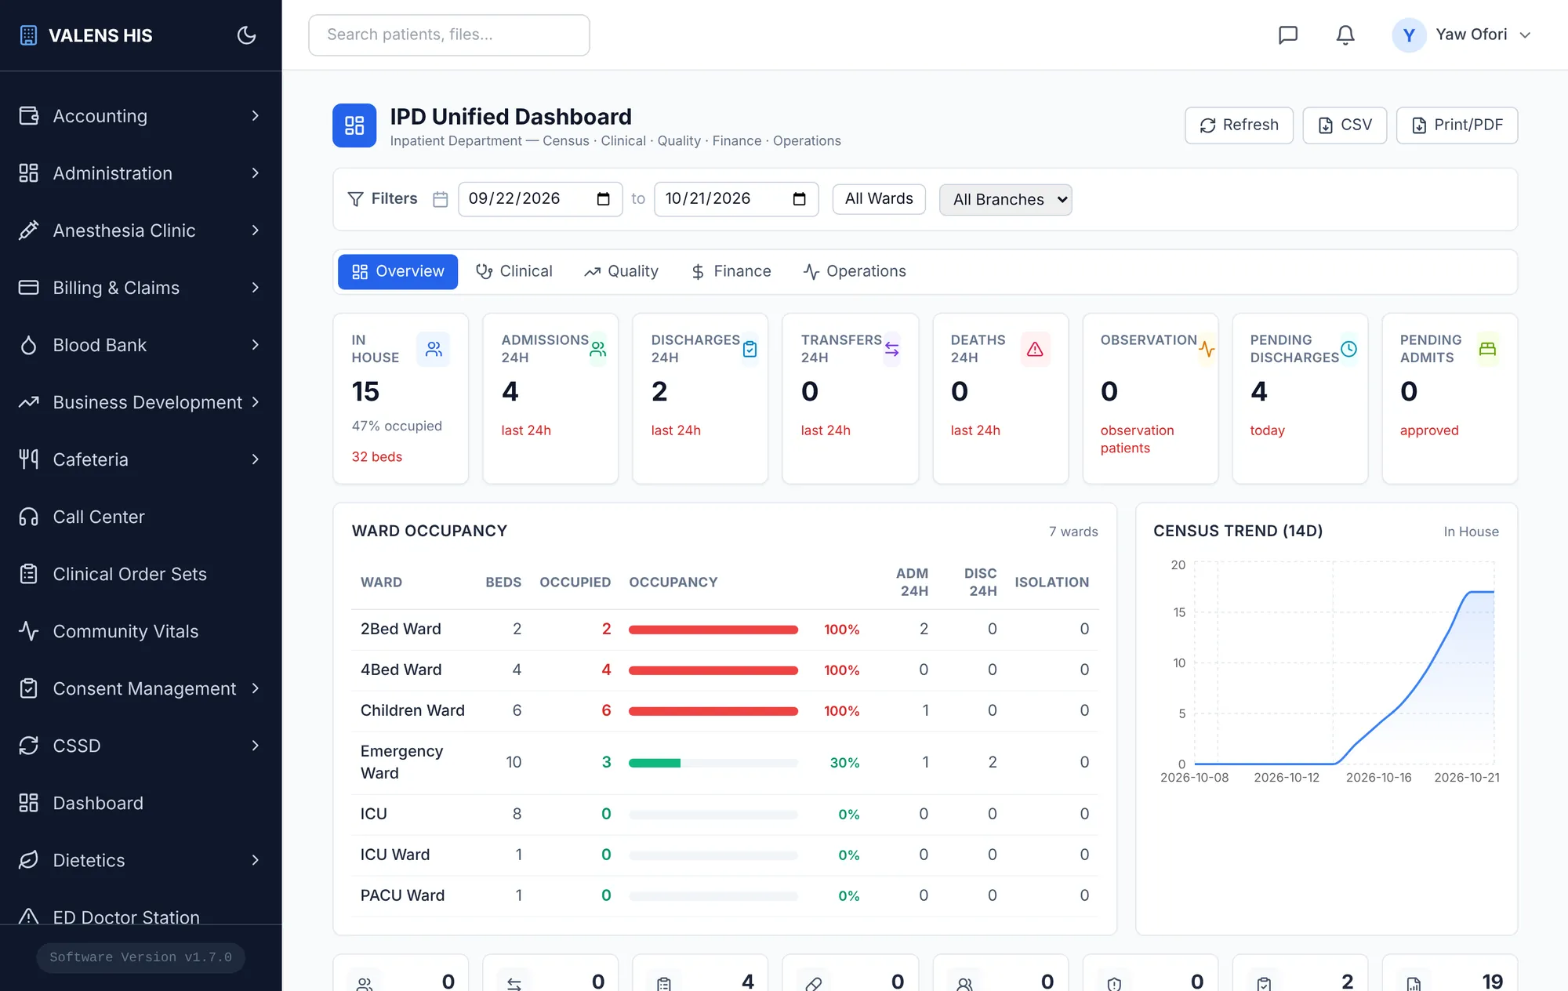Open Community Vitals in the sidebar
The height and width of the screenshot is (991, 1568).
[141, 631]
